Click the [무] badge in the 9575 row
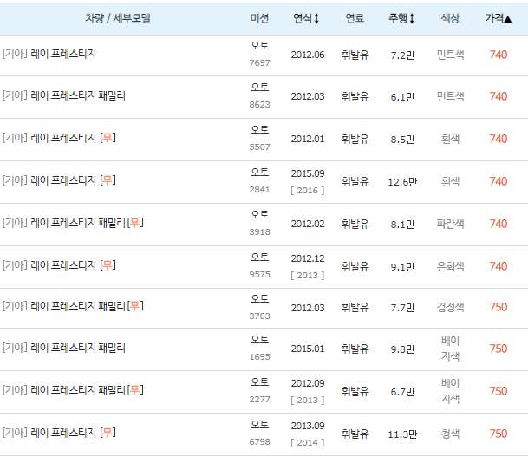 (108, 265)
